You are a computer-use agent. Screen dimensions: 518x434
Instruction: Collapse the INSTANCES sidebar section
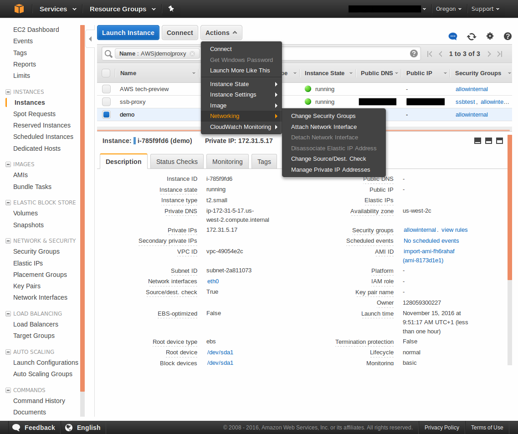(x=8, y=92)
